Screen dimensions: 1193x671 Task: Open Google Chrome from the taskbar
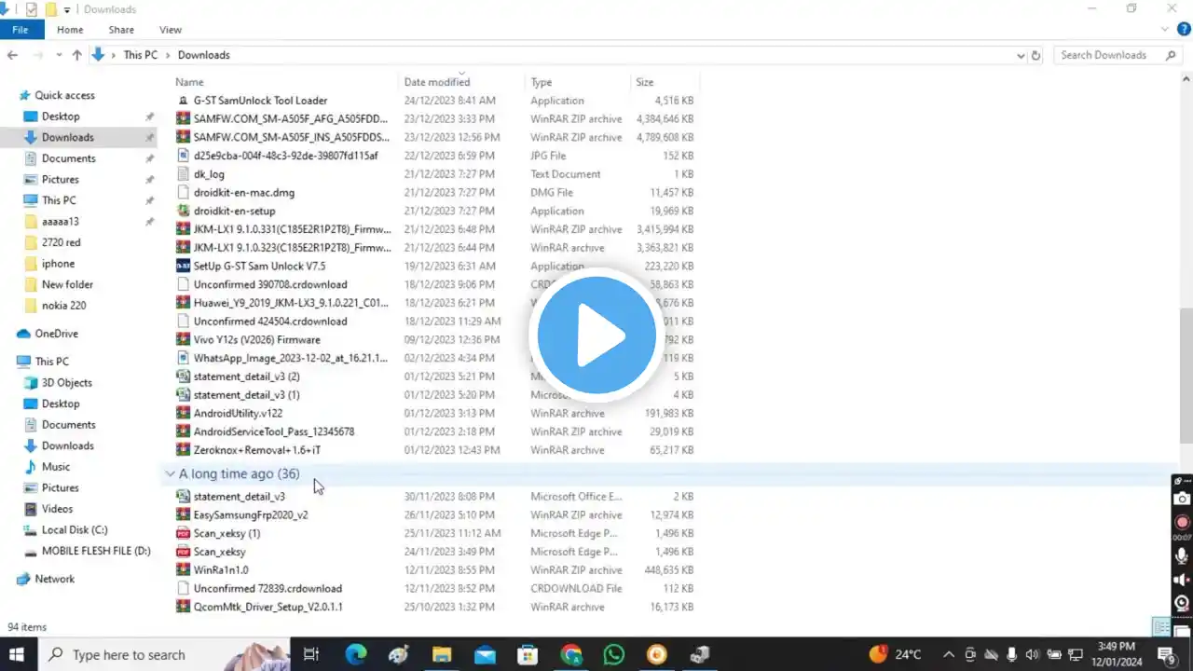pos(570,654)
